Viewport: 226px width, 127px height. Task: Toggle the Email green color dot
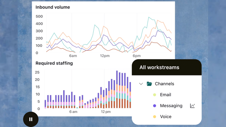pyautogui.click(x=155, y=95)
